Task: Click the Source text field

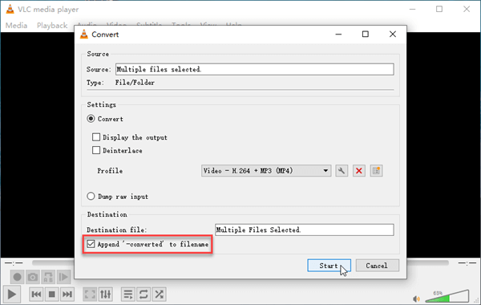Action: coord(255,69)
